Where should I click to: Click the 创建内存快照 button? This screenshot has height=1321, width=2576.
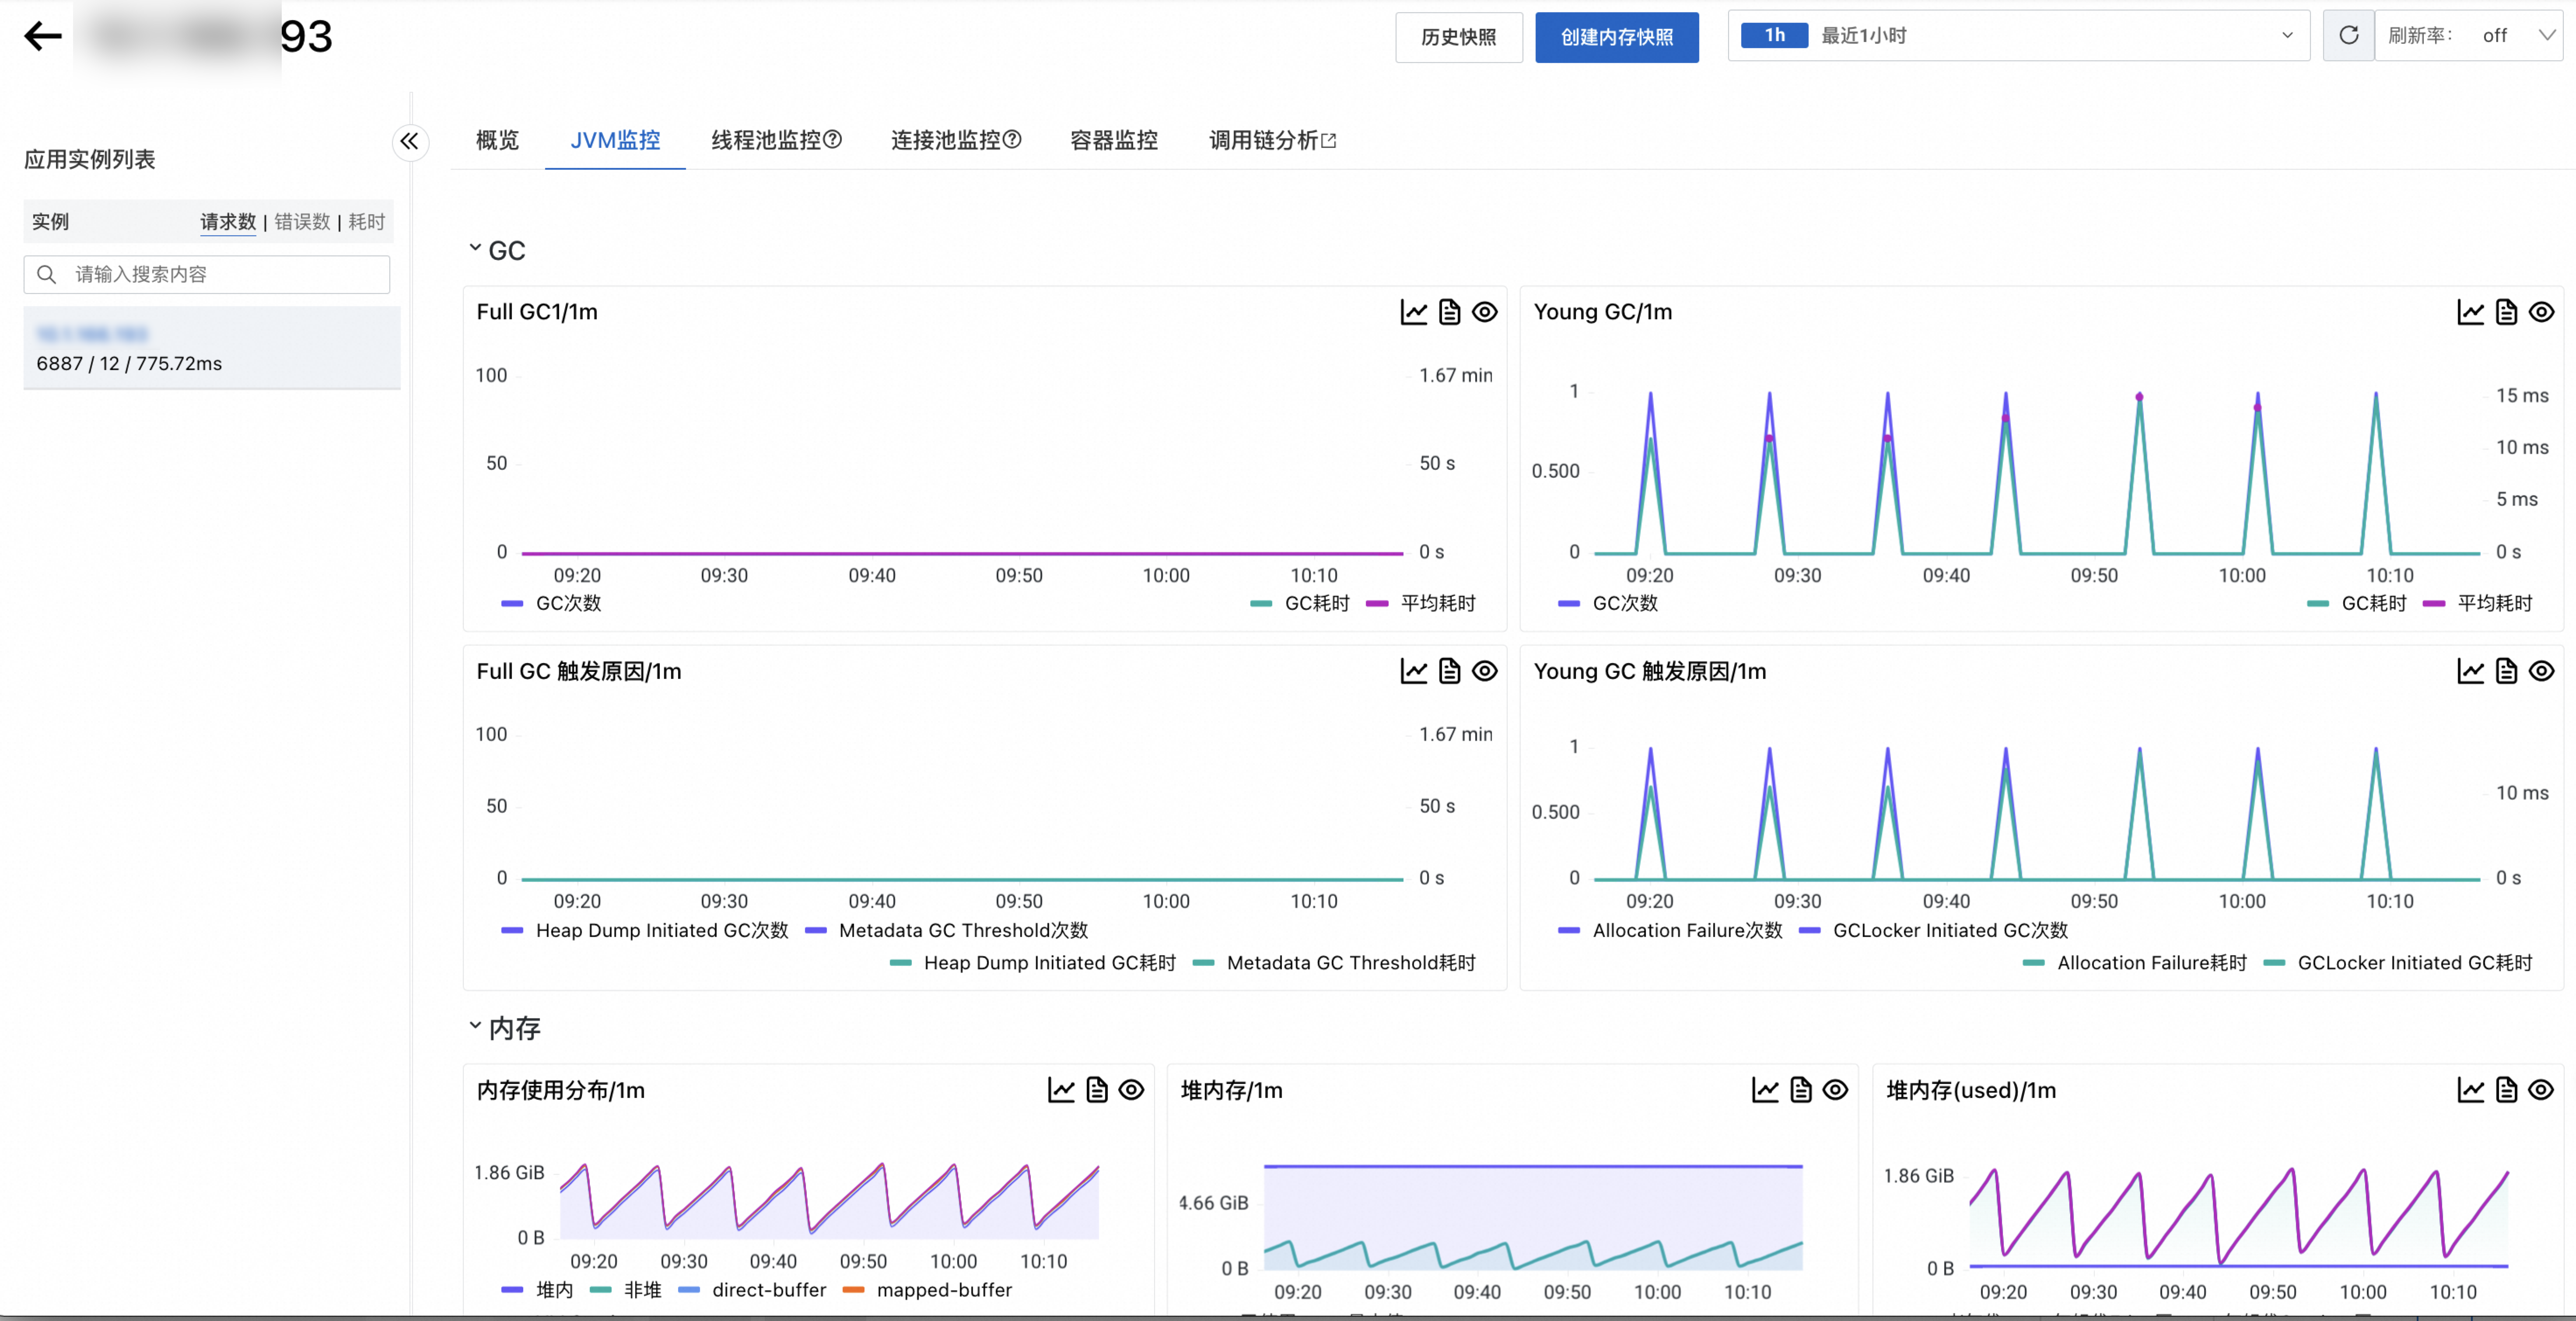pyautogui.click(x=1616, y=37)
